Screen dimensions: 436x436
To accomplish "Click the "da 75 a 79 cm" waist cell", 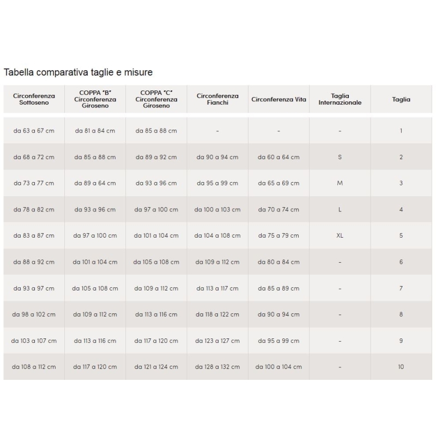I will (x=278, y=236).
